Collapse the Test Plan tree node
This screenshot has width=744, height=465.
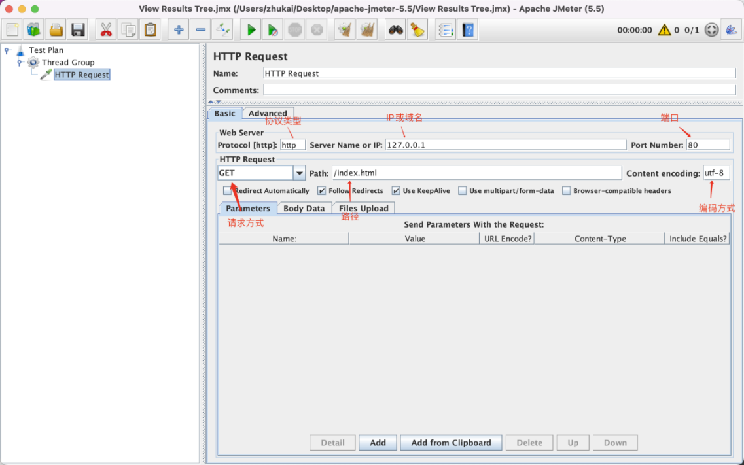[x=7, y=50]
